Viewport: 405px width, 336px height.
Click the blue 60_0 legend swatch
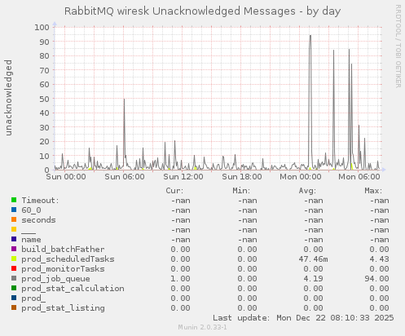[14, 210]
